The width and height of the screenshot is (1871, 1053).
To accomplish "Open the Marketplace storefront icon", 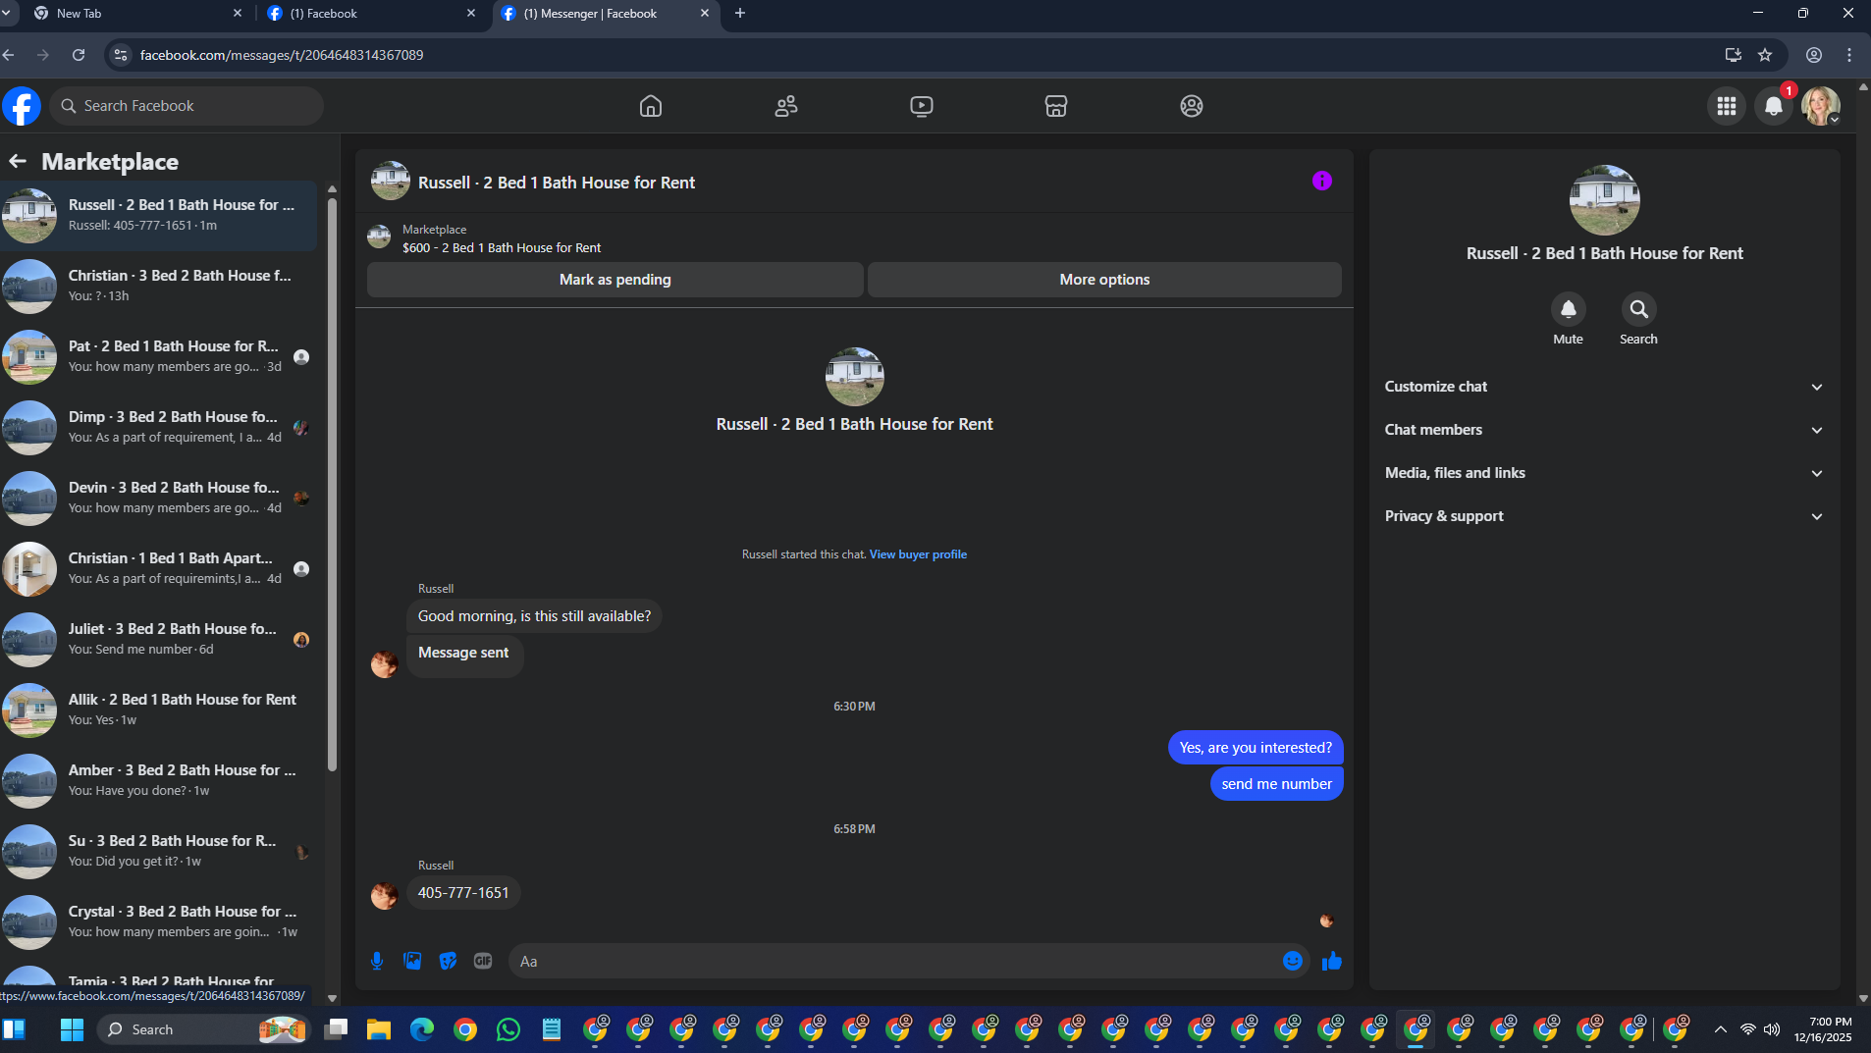I will tap(1056, 106).
